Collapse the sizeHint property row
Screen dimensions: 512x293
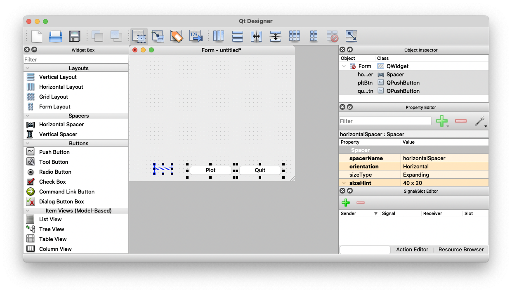344,183
